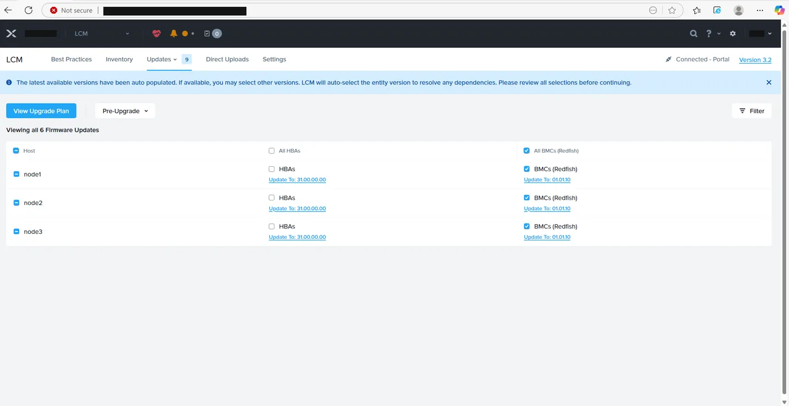Viewport: 789px width, 406px height.
Task: Open the Copilot icon in the browser
Action: (779, 10)
